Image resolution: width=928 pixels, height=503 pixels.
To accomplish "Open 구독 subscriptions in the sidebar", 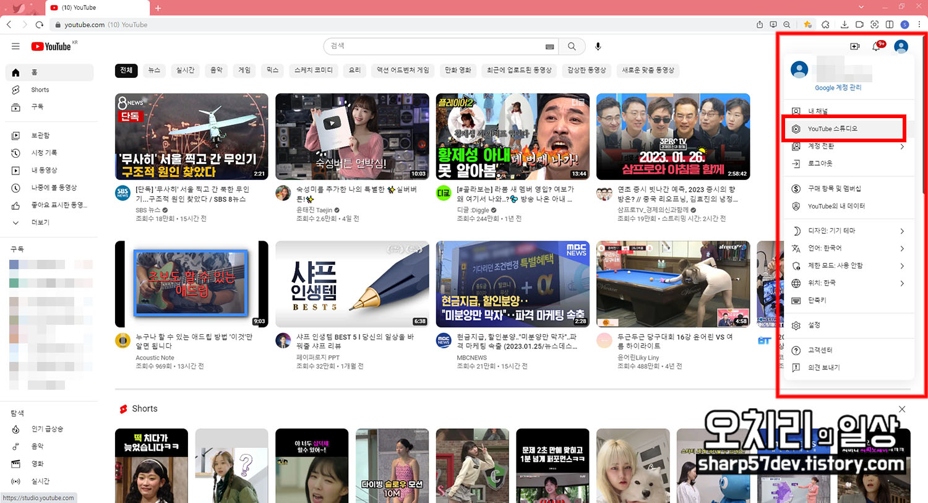I will 49,106.
